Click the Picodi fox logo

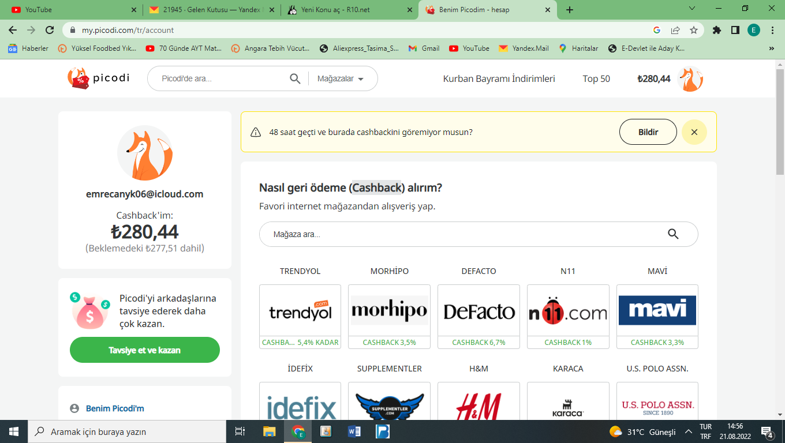[98, 78]
